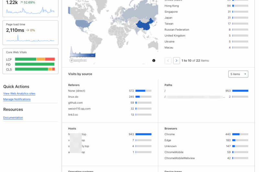Click the FID vitals bar

point(35,64)
